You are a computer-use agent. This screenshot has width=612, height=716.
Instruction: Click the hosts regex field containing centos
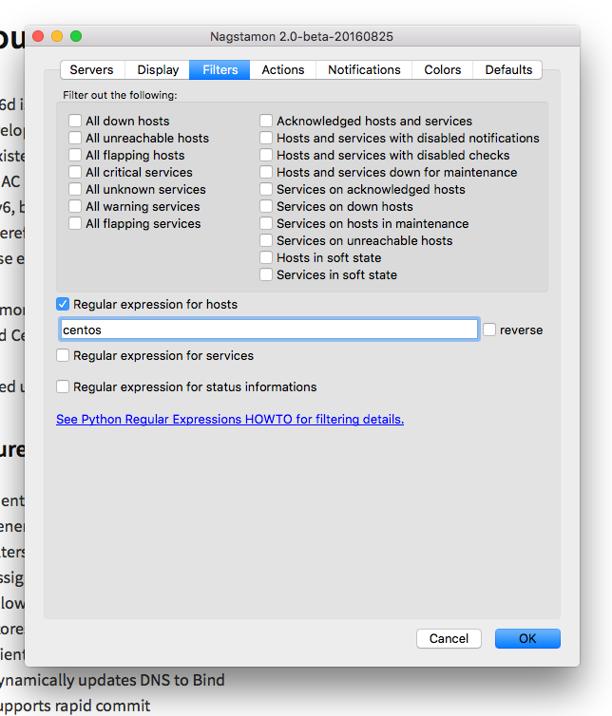point(268,330)
